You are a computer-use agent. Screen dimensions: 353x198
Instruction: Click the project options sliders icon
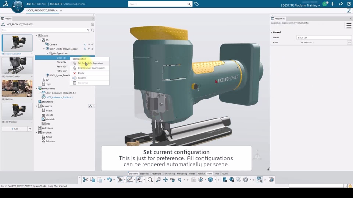click(93, 24)
